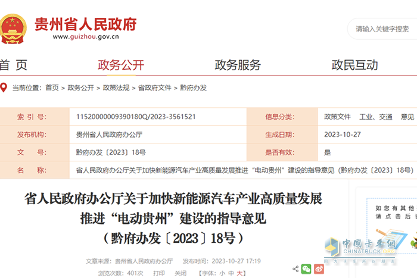Click 黔府办发 breadcrumb link
Image resolution: width=417 pixels, height=278 pixels.
193,88
